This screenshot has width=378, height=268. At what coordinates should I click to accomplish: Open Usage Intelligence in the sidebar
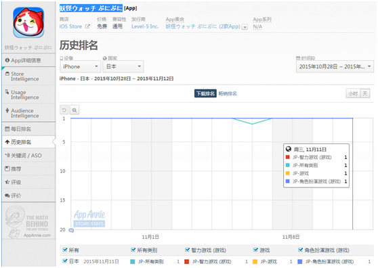pyautogui.click(x=28, y=95)
